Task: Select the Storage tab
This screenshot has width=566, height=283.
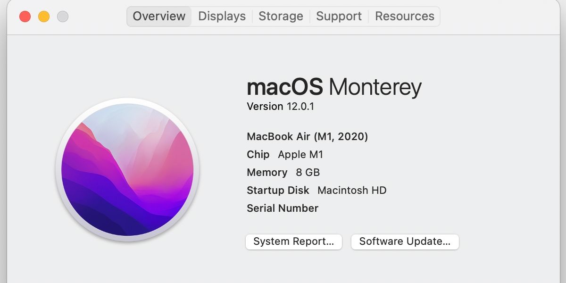Action: click(281, 17)
